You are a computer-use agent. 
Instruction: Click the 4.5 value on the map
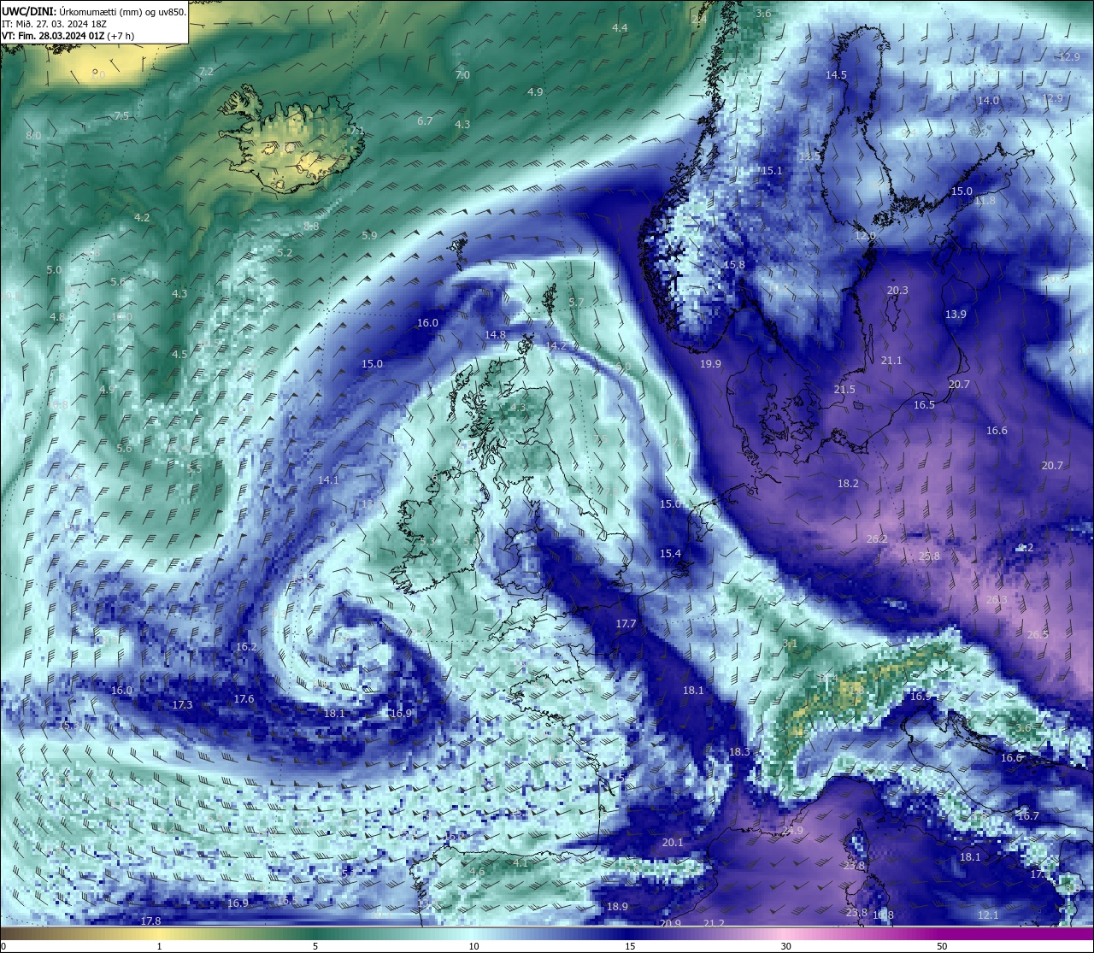(x=179, y=355)
